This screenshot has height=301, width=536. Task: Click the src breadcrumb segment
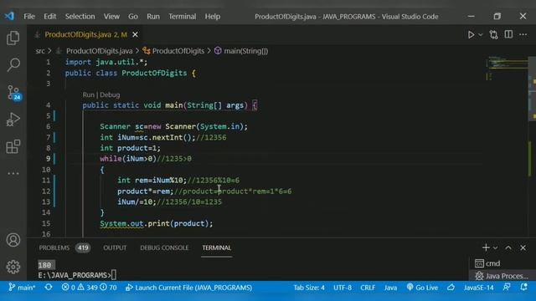40,51
